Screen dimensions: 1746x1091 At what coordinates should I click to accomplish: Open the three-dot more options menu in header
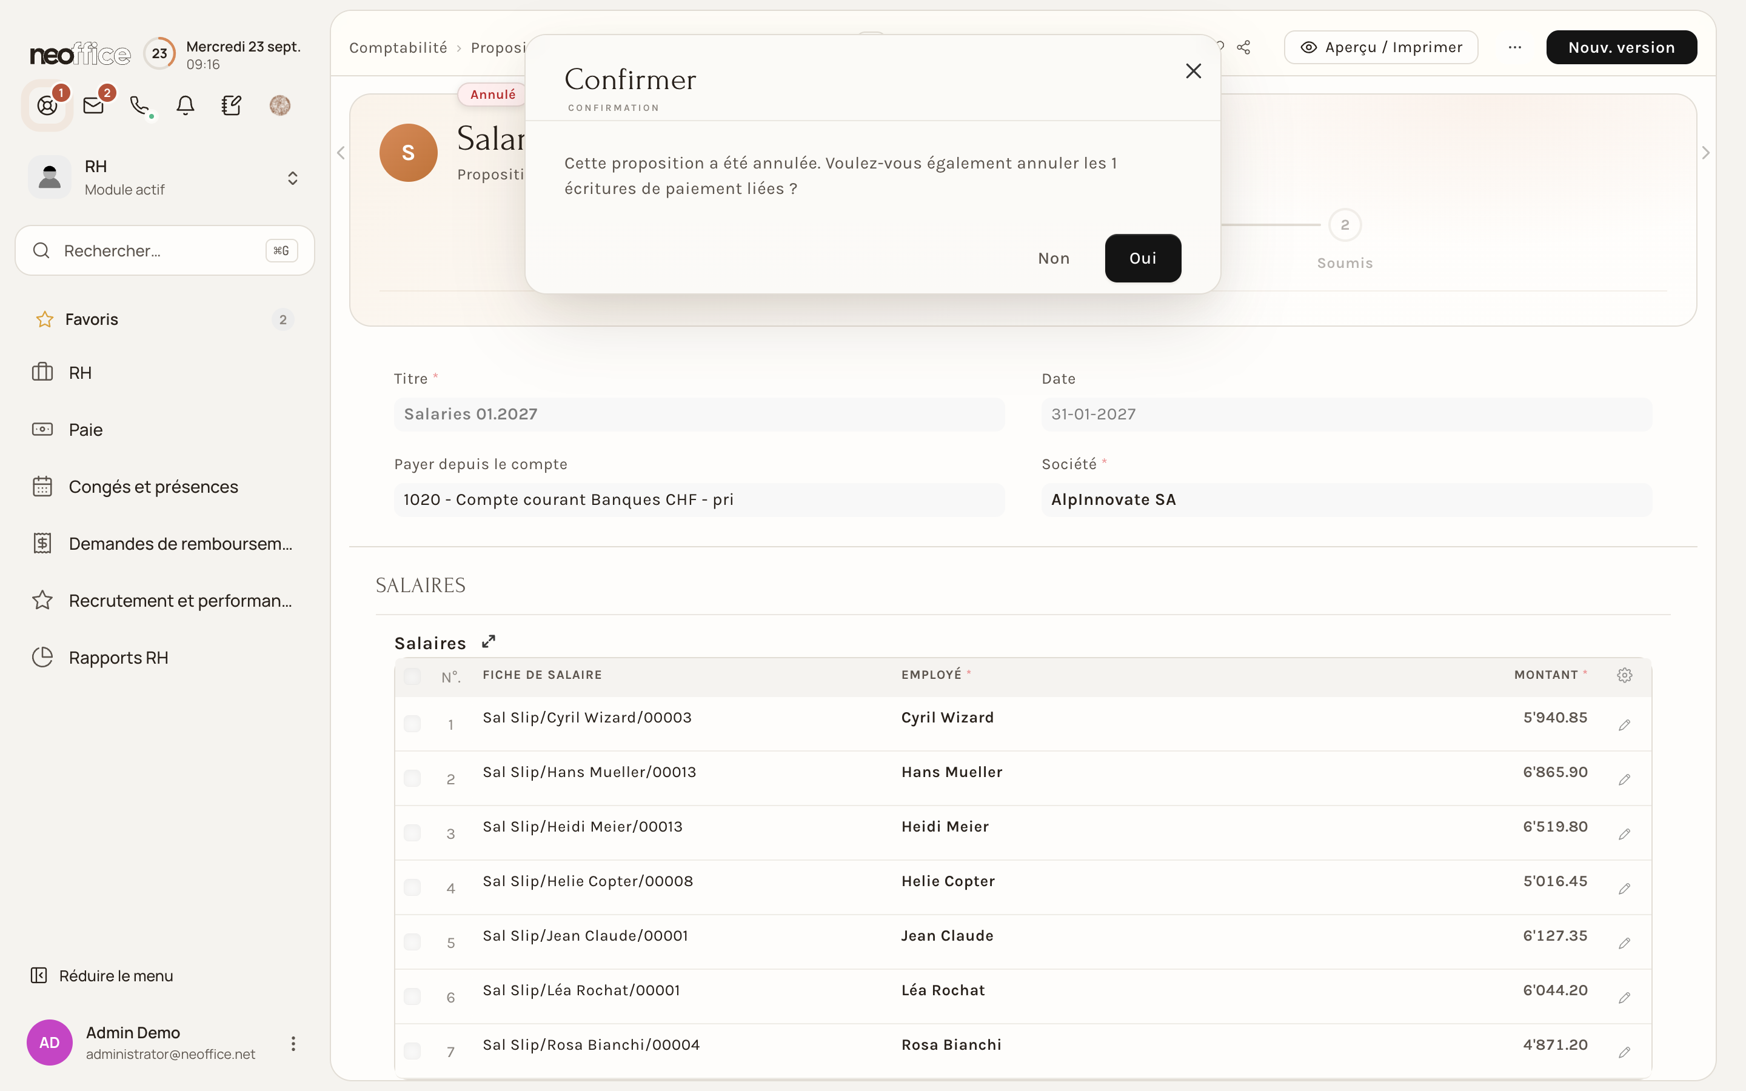pos(1514,48)
